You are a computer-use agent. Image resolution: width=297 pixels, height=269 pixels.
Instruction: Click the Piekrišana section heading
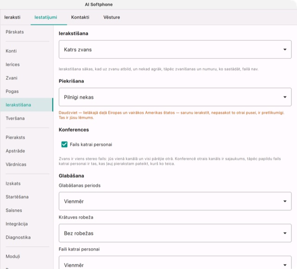click(71, 81)
